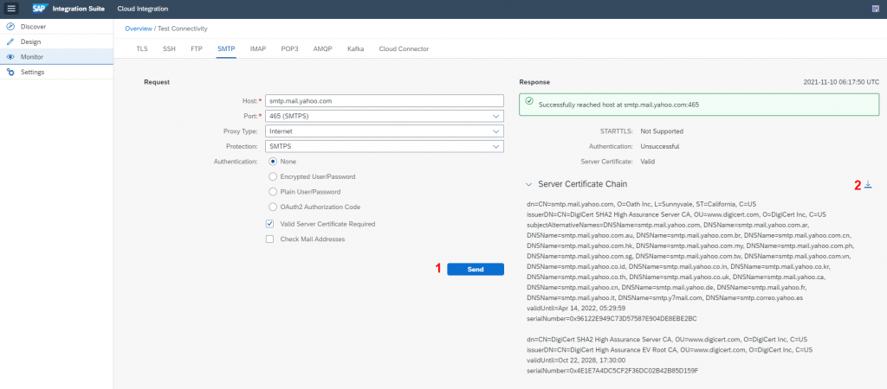Viewport: 887px width, 389px height.
Task: Click the Test Connectivity breadcrumb text
Action: [183, 29]
